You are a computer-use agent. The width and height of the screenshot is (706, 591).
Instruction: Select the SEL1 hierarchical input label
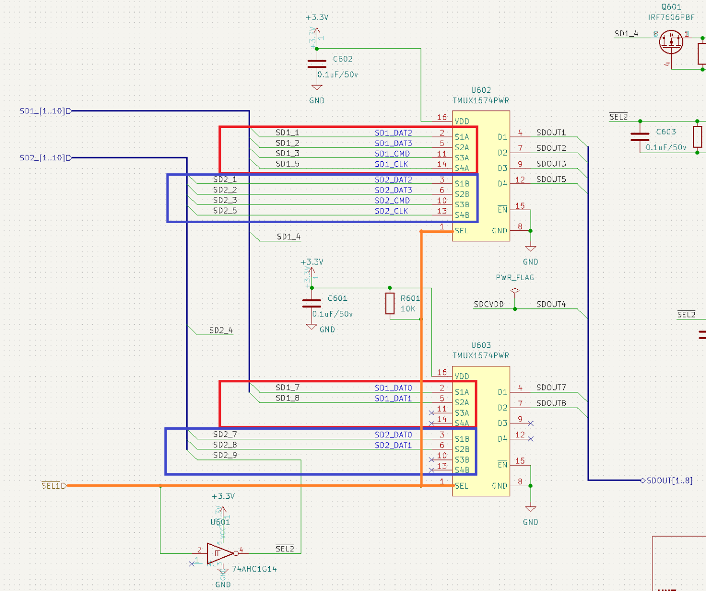coord(53,486)
